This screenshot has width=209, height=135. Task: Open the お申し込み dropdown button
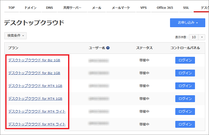(x=188, y=23)
